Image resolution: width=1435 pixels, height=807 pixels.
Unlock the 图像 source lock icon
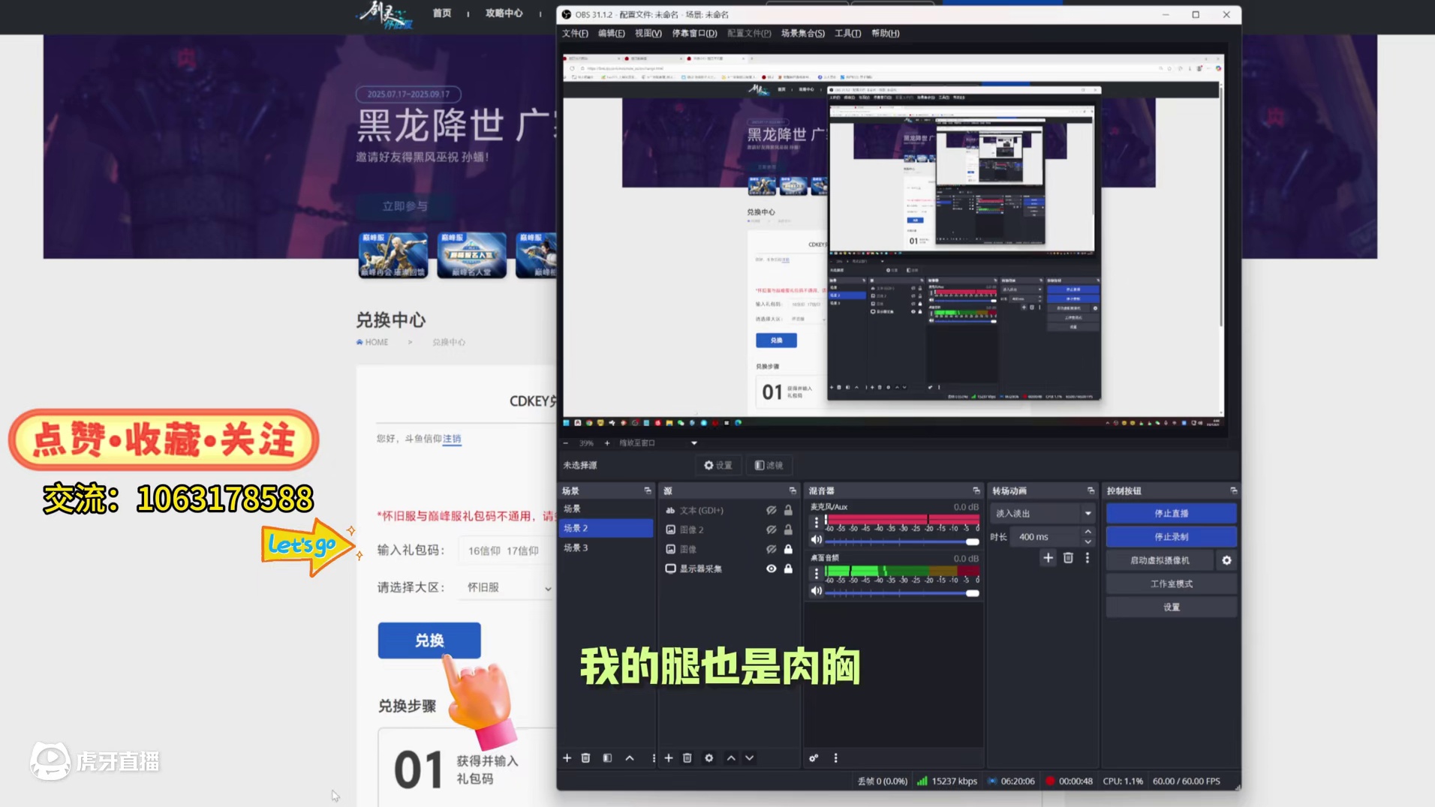coord(787,549)
